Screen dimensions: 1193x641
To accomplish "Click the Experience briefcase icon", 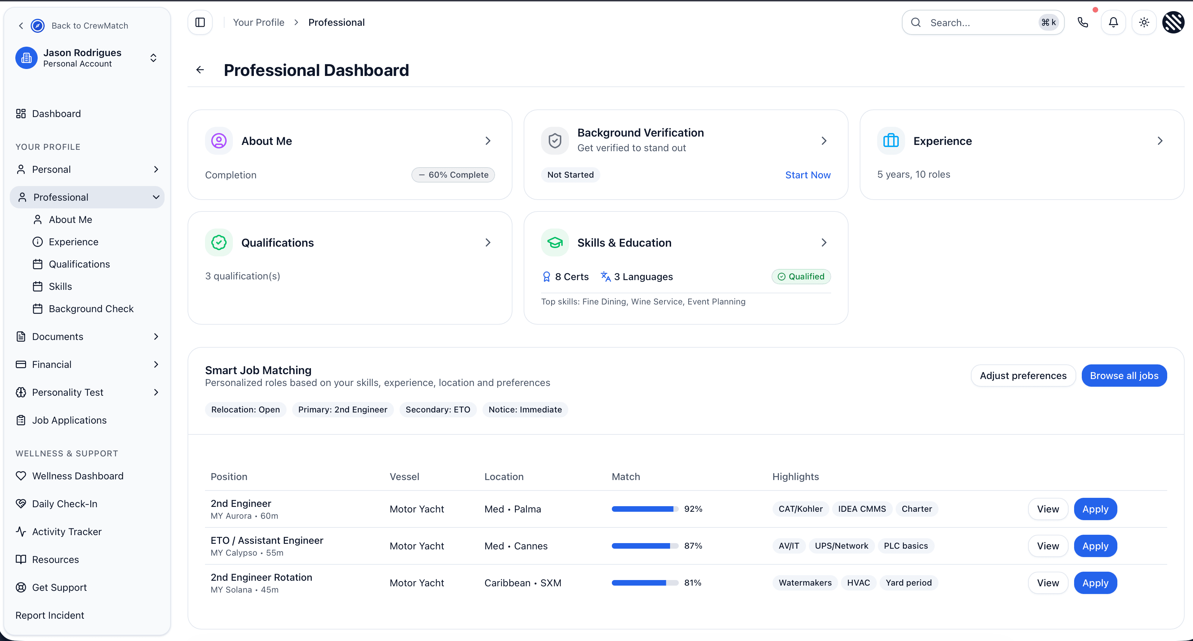I will pos(891,141).
